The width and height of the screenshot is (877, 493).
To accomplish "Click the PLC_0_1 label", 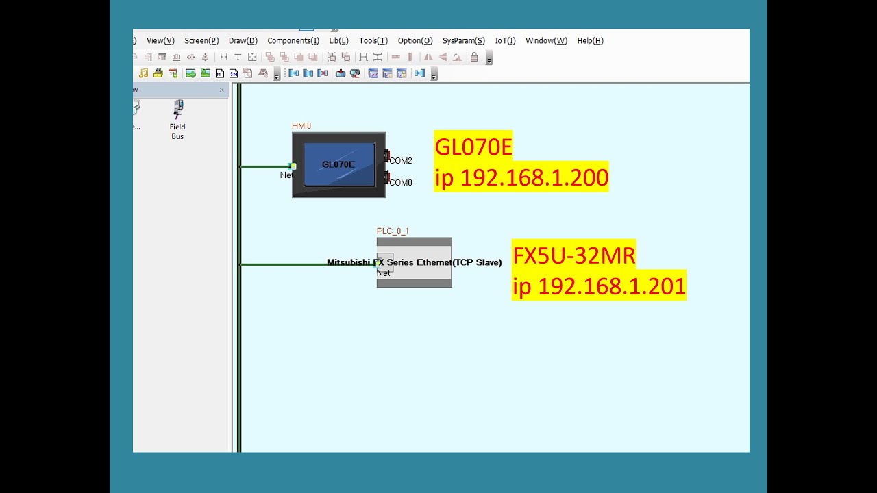I will [393, 231].
